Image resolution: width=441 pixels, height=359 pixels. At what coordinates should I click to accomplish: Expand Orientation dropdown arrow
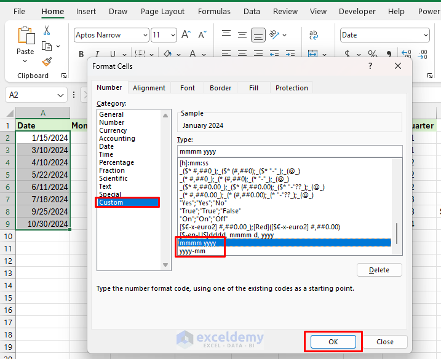pyautogui.click(x=285, y=35)
